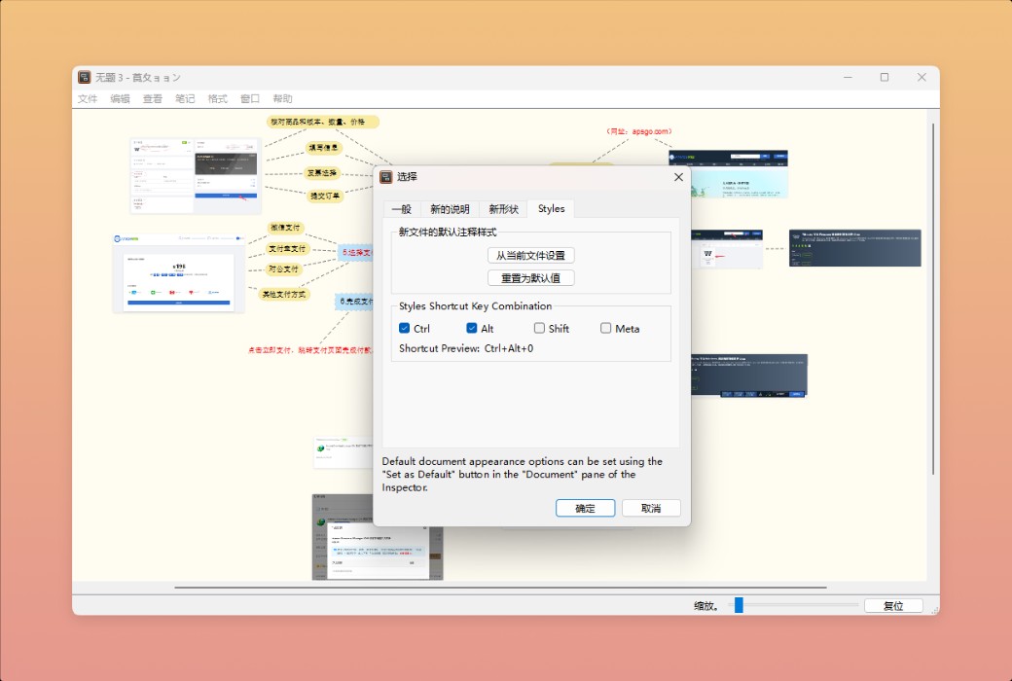Switch to the 一般 tab
This screenshot has width=1012, height=681.
[403, 208]
